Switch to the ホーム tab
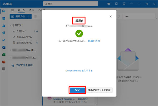The width and height of the screenshot is (158, 106). pos(21,10)
